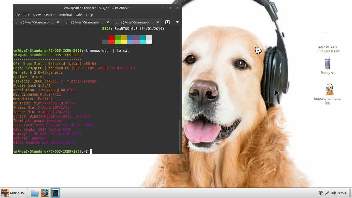352x198 pixels.
Task: Click the 'Shell: bash 5.2.21' line
Action: pos(32,86)
